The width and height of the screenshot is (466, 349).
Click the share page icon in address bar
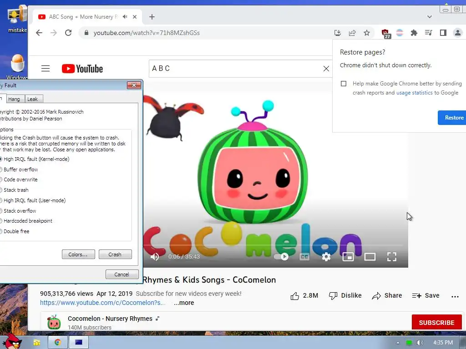[x=352, y=33]
